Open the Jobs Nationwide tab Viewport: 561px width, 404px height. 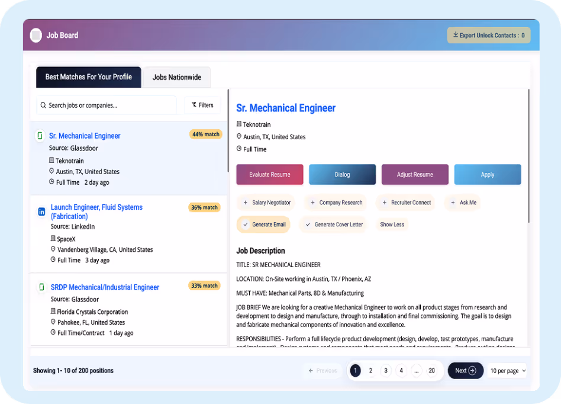pos(177,78)
